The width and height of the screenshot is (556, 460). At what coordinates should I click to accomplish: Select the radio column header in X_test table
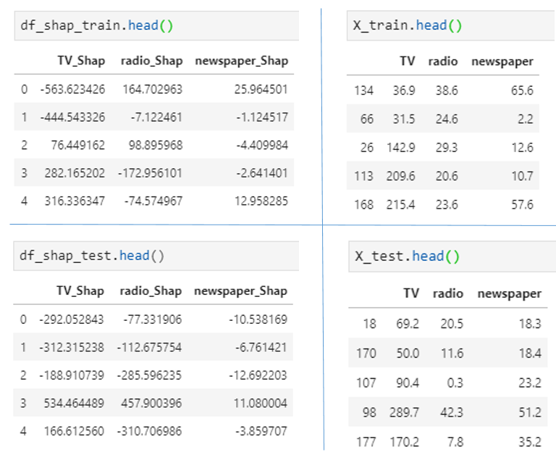coord(448,293)
